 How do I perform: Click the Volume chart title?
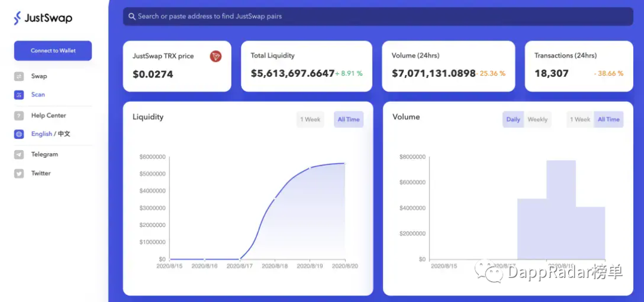pos(406,117)
